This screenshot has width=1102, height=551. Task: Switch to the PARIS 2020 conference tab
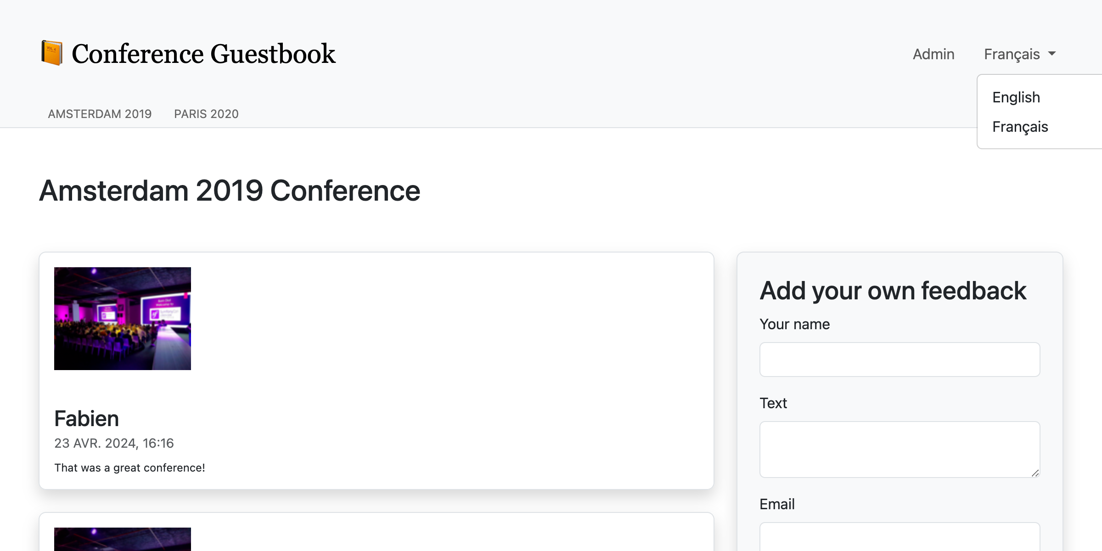tap(206, 114)
